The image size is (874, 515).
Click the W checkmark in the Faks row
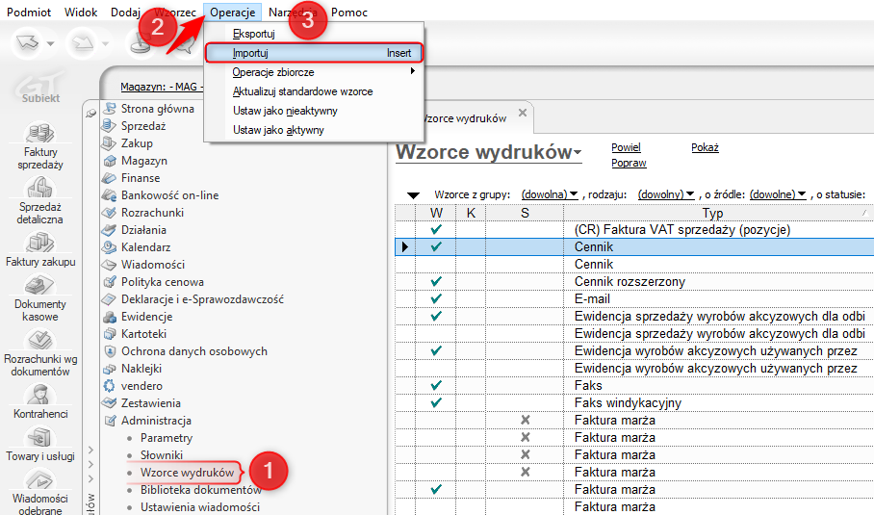pos(437,385)
